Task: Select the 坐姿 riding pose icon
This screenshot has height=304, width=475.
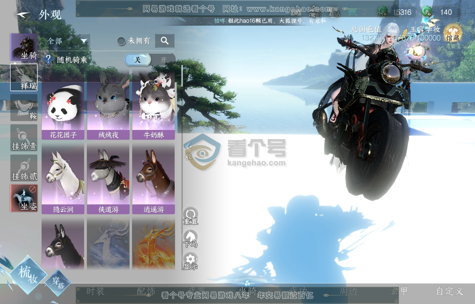Action: point(24,198)
